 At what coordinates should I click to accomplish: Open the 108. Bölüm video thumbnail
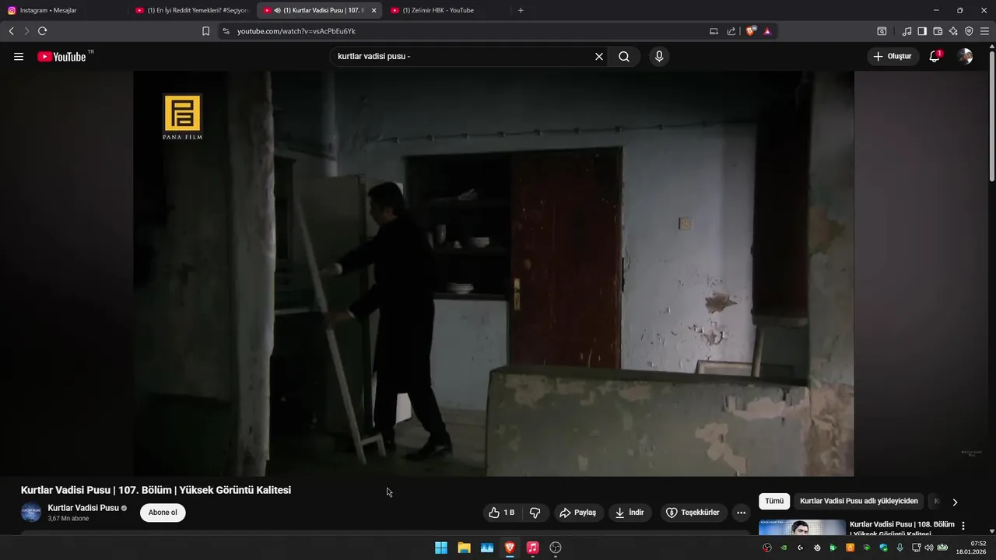click(802, 527)
